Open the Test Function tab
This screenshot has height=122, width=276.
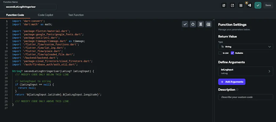(x=76, y=15)
